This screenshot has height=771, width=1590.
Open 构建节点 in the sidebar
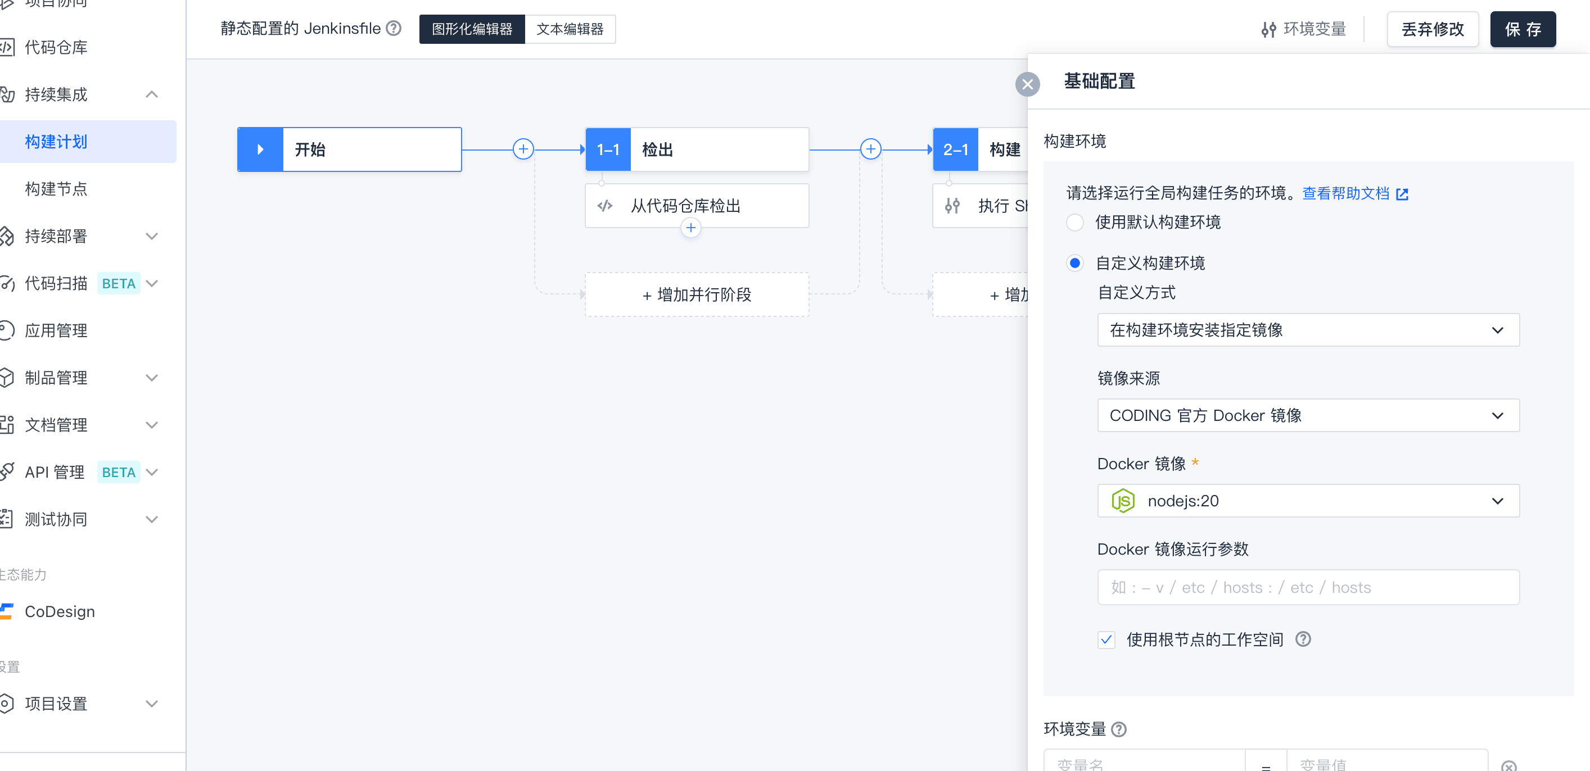(56, 189)
